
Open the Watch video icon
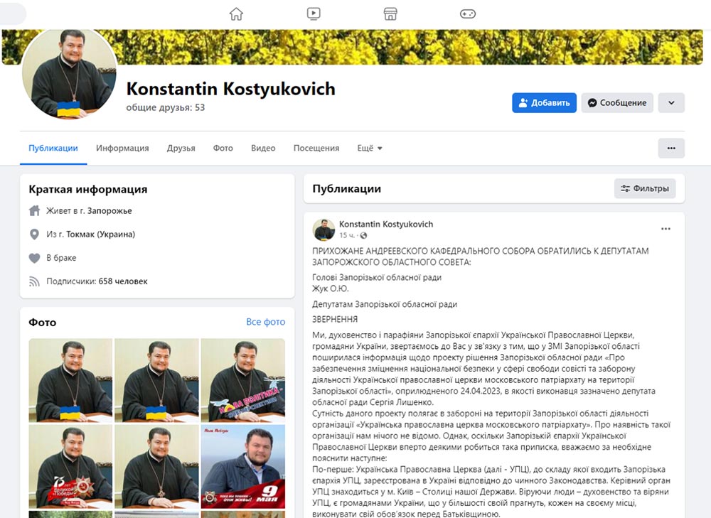314,14
